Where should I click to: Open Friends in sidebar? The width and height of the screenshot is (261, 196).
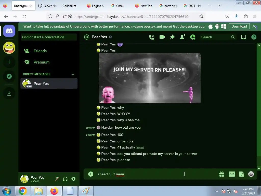[x=49, y=51]
